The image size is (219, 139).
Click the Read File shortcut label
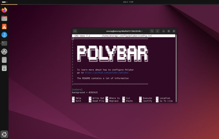point(98,101)
